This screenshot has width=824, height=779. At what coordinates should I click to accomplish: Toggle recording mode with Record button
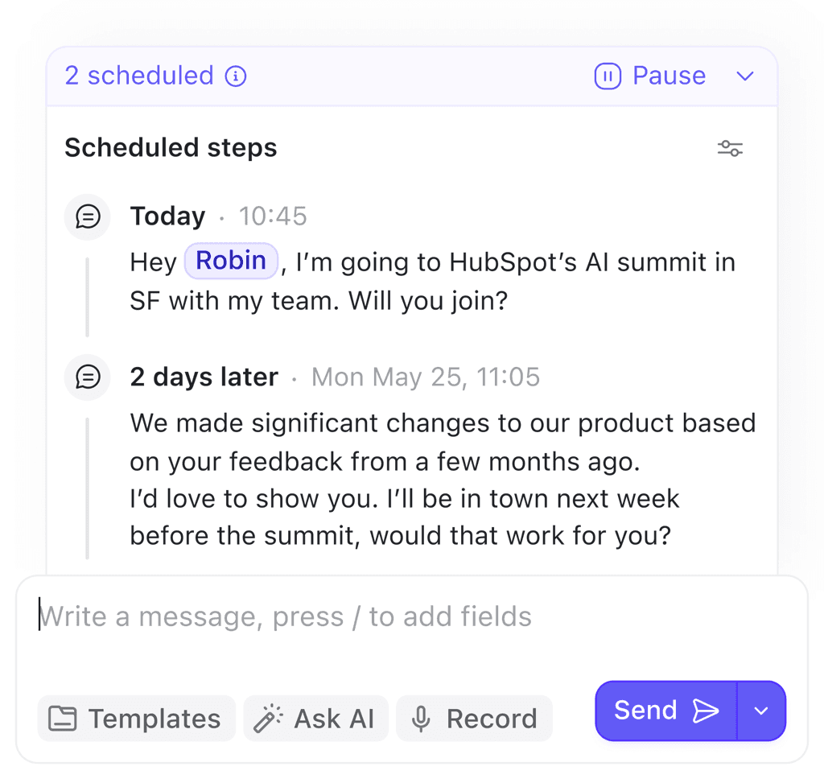click(x=474, y=718)
